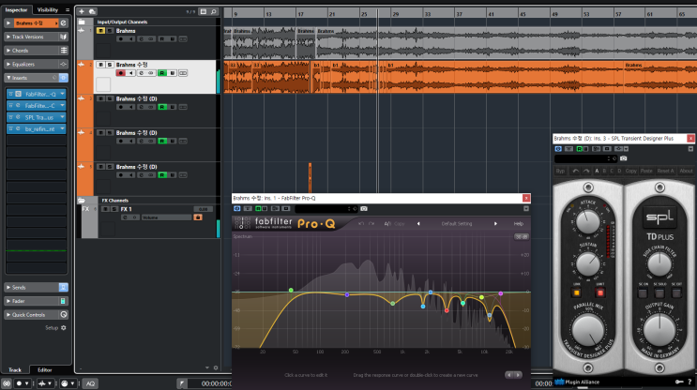Viewport: 697px width, 390px height.
Task: Toggle Pro-Q A/B comparison
Action: click(387, 224)
